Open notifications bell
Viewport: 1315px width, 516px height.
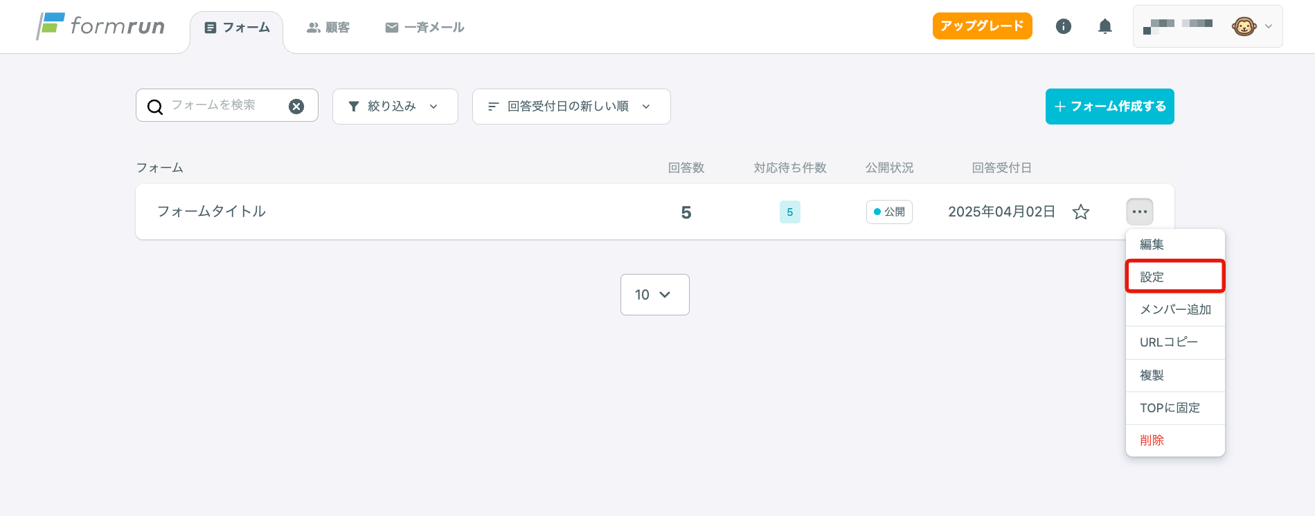pyautogui.click(x=1104, y=26)
